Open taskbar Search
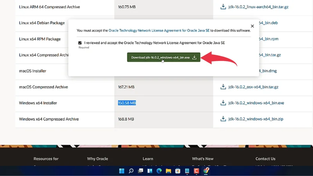 pos(131,171)
